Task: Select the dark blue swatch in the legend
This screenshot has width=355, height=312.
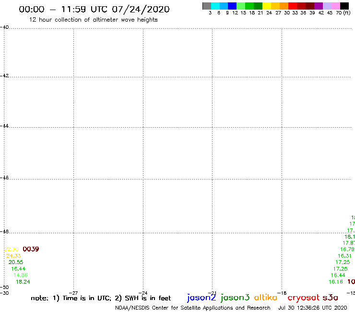Action: [x=232, y=6]
